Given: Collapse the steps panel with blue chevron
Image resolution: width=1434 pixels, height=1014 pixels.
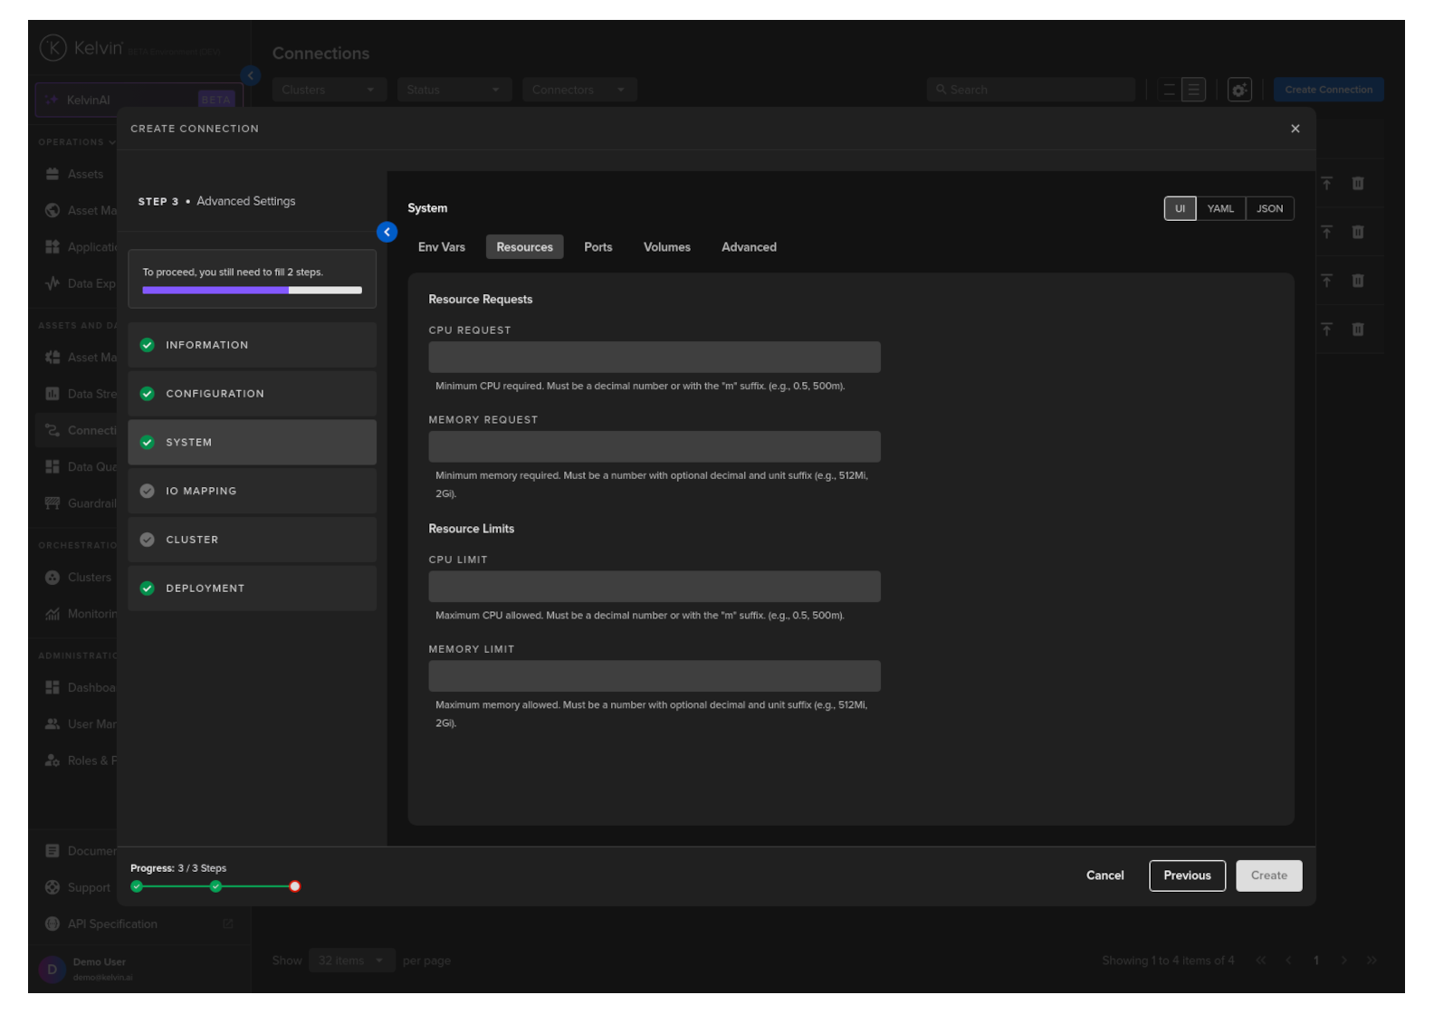Looking at the screenshot, I should pyautogui.click(x=387, y=233).
